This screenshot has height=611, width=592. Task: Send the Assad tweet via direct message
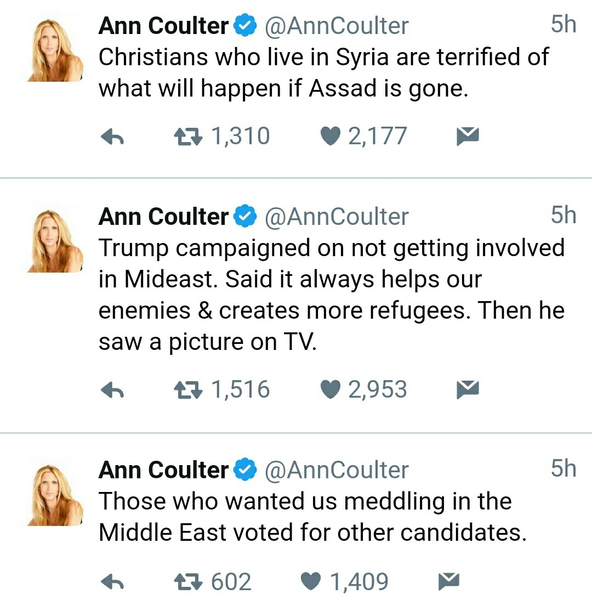click(468, 136)
